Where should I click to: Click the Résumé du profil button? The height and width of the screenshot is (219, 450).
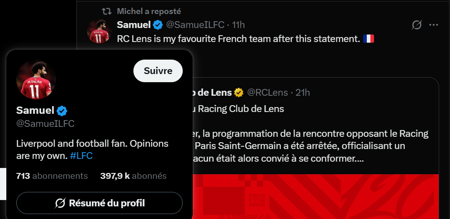[99, 203]
